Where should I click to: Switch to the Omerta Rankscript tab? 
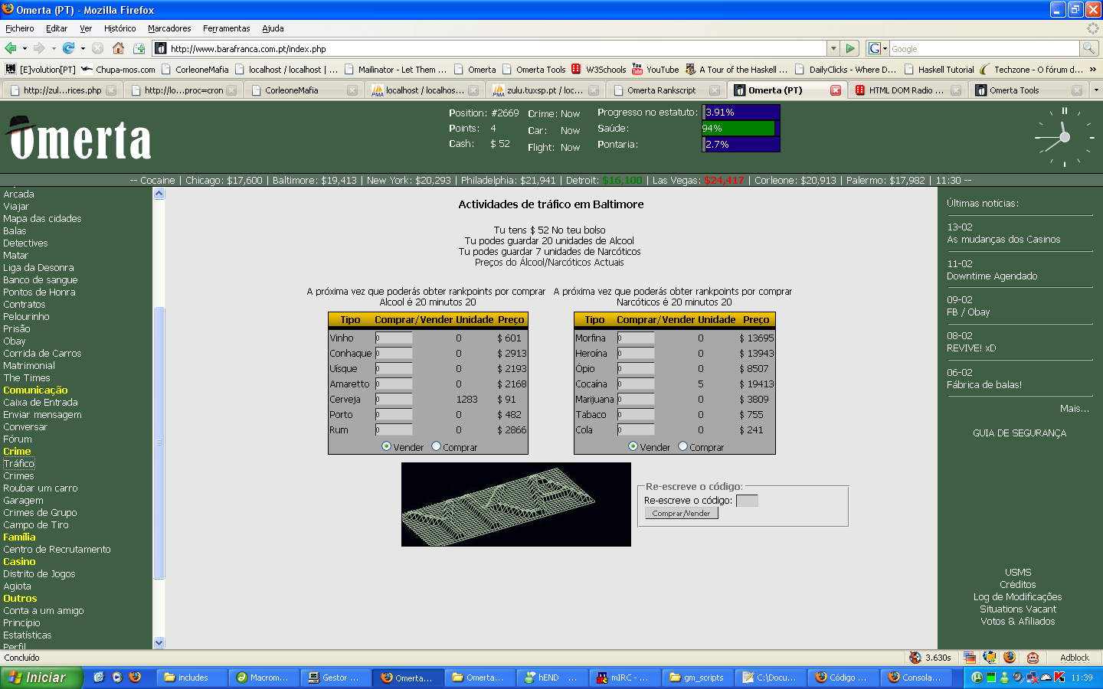coord(661,90)
